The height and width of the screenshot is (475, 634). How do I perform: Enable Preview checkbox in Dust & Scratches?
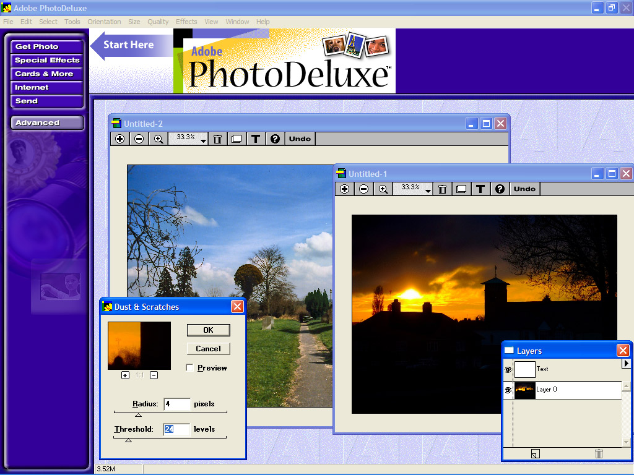tap(189, 367)
